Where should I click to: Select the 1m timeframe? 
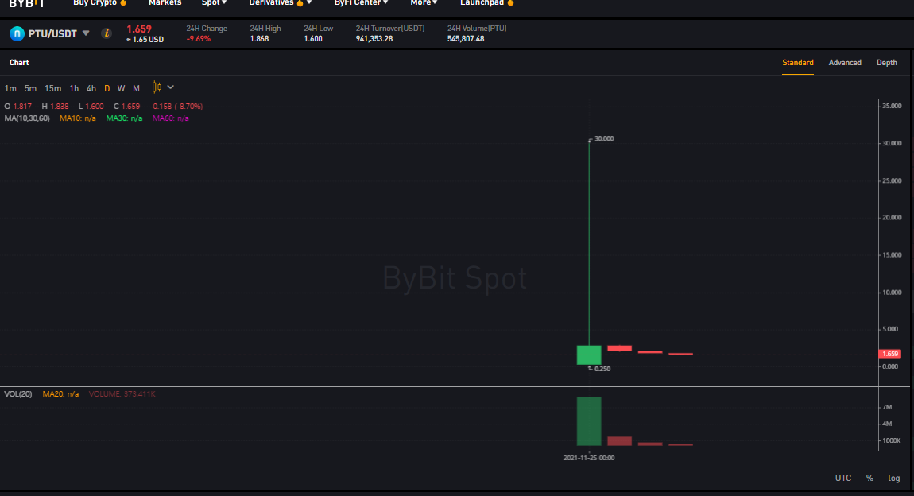tap(10, 88)
